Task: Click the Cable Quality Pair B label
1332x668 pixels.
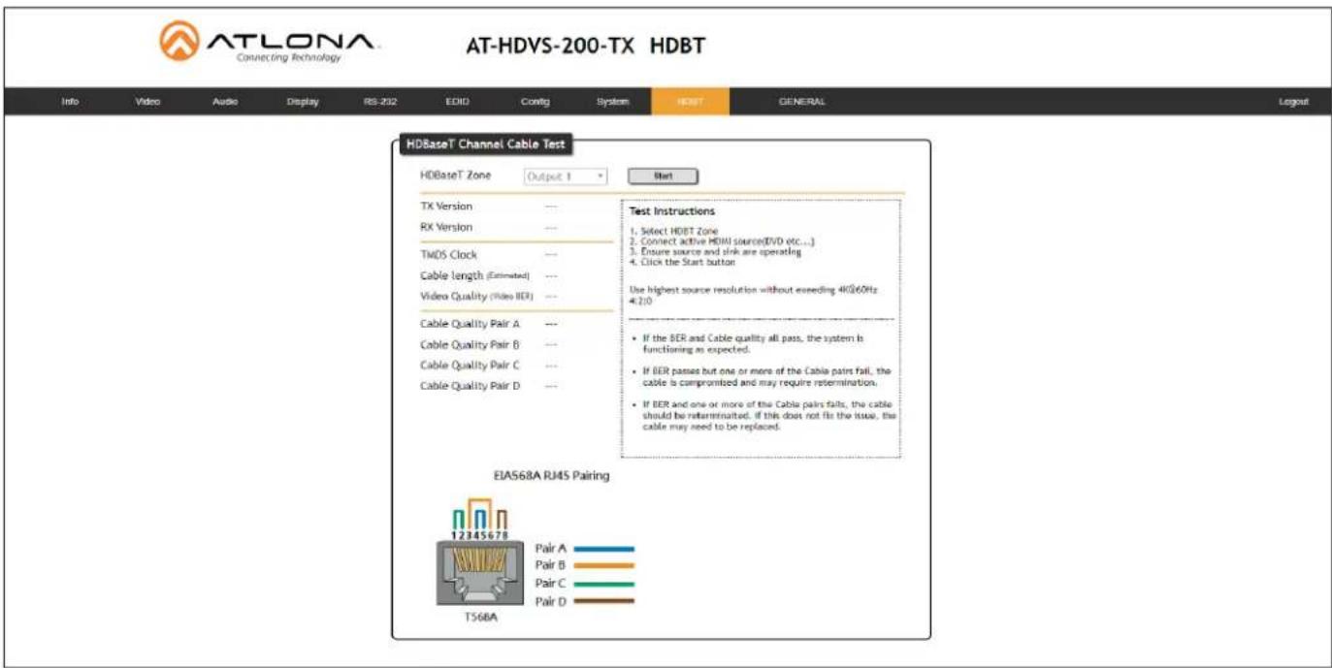Action: pyautogui.click(x=470, y=344)
